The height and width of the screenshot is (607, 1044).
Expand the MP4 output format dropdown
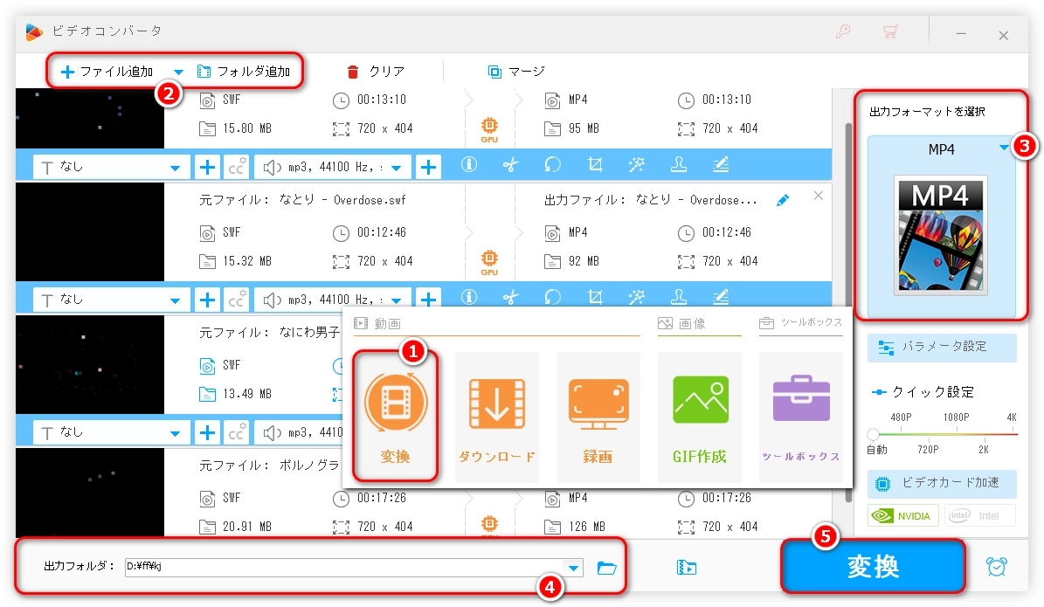click(1003, 149)
